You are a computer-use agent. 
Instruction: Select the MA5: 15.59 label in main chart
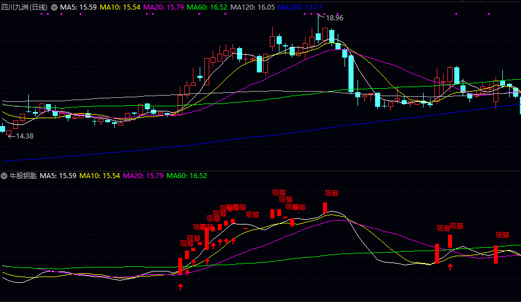[x=79, y=7]
